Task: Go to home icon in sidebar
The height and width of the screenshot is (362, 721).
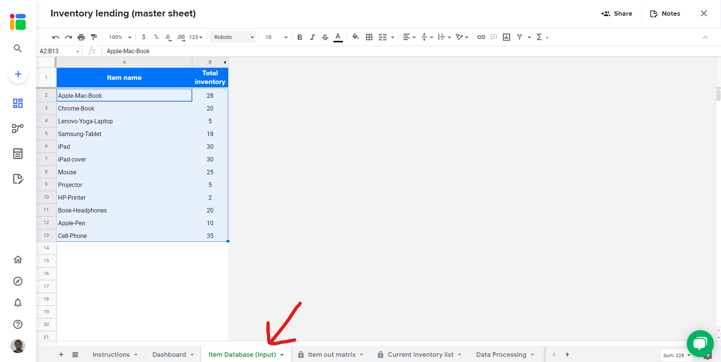Action: [x=18, y=259]
